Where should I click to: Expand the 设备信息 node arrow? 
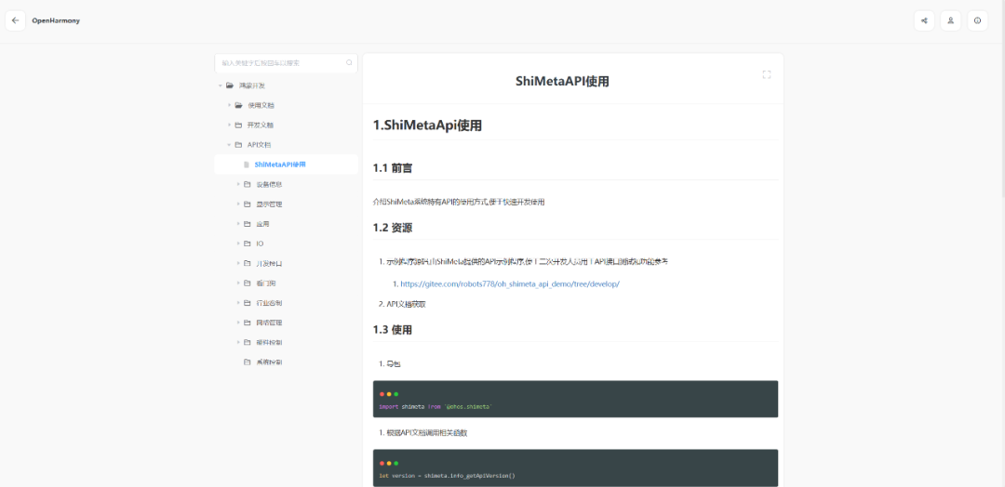coord(238,184)
